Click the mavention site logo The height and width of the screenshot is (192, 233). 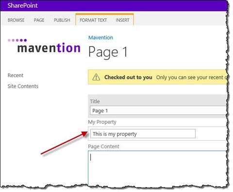[x=44, y=46]
